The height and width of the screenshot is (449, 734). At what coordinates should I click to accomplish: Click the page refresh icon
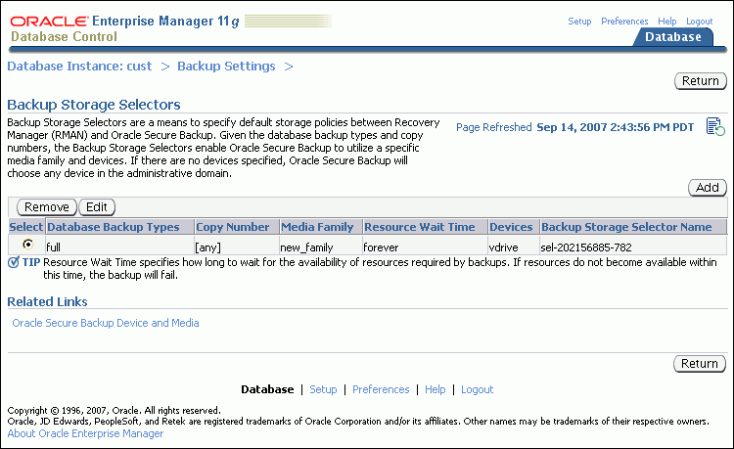(715, 127)
